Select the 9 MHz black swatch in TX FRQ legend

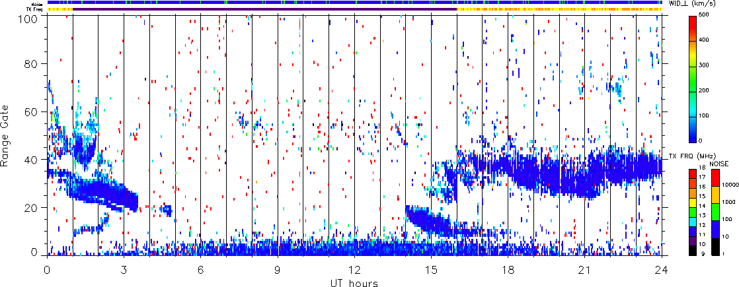tap(692, 251)
